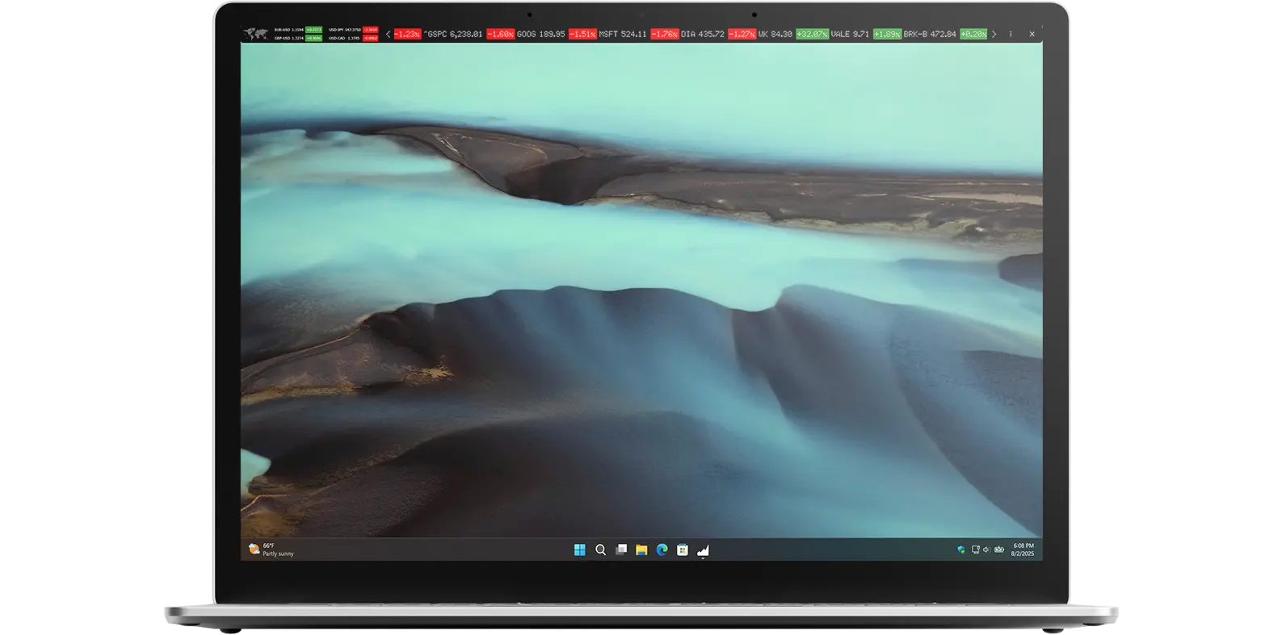Click the +32.07% change badge before VALE
Image resolution: width=1282 pixels, height=635 pixels.
click(812, 34)
